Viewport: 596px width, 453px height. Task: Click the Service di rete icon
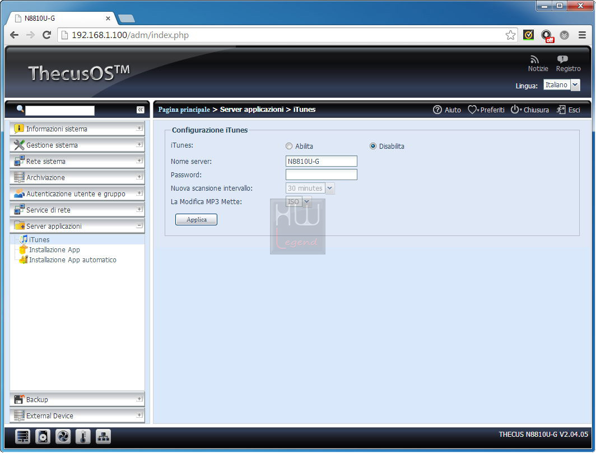pyautogui.click(x=18, y=210)
